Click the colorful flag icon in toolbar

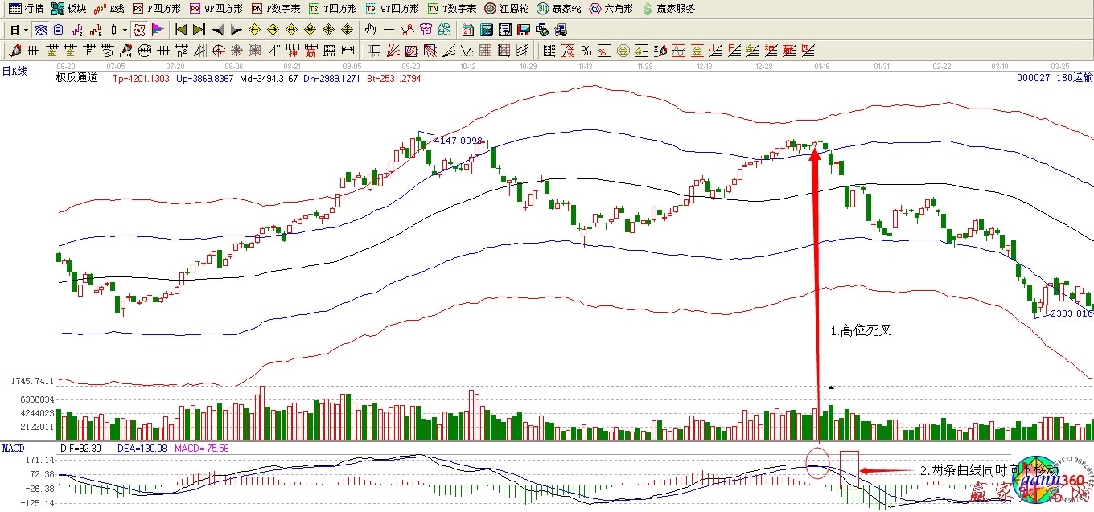(x=158, y=30)
